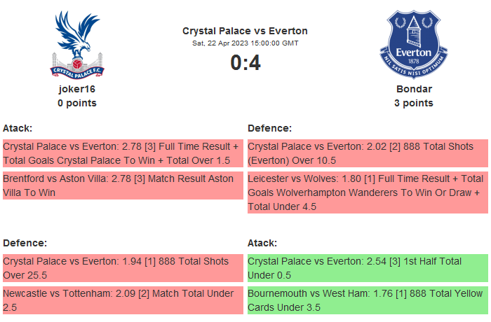Click the Leicester vs Wolves bet row
The width and height of the screenshot is (491, 322).
point(368,192)
